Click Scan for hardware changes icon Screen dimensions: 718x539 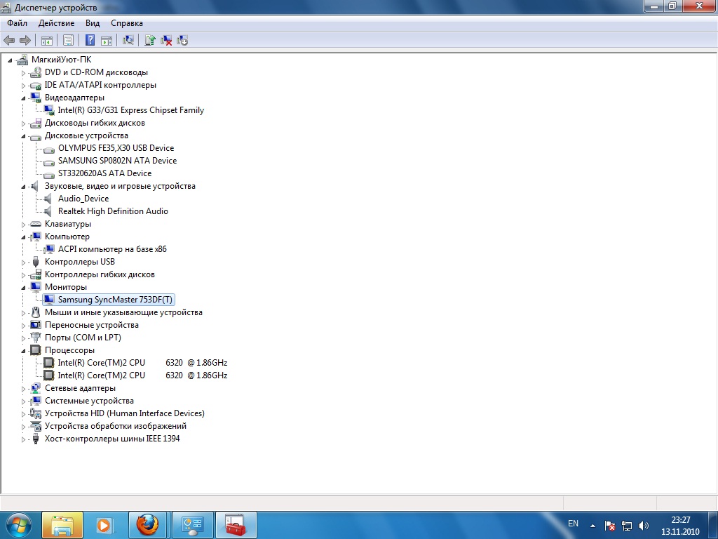tap(128, 40)
